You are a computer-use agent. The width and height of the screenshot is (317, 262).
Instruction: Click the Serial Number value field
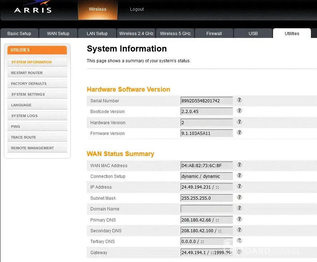tap(207, 101)
